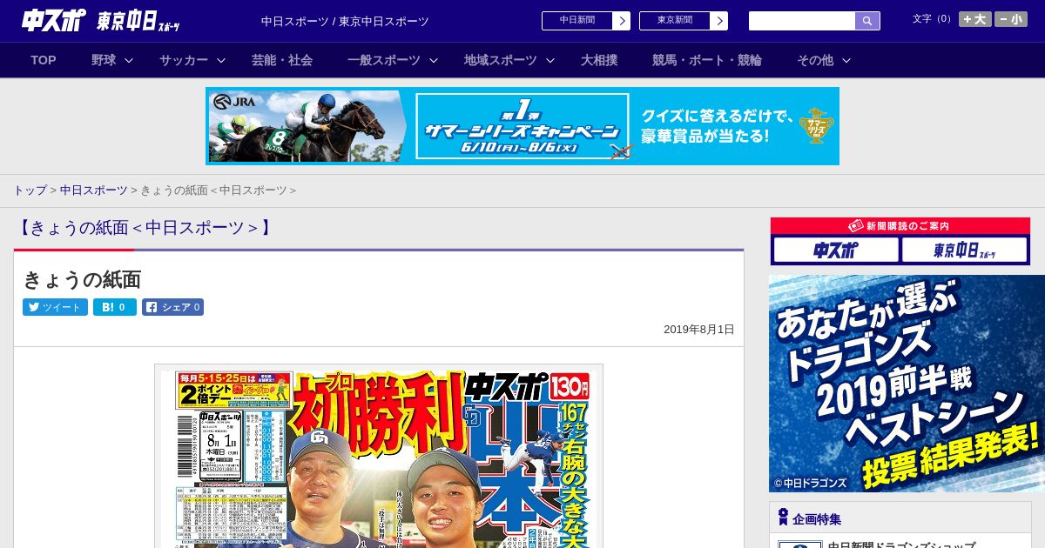Open the 東京新聞 link button
Screen dimensions: 1045x548
coord(675,21)
